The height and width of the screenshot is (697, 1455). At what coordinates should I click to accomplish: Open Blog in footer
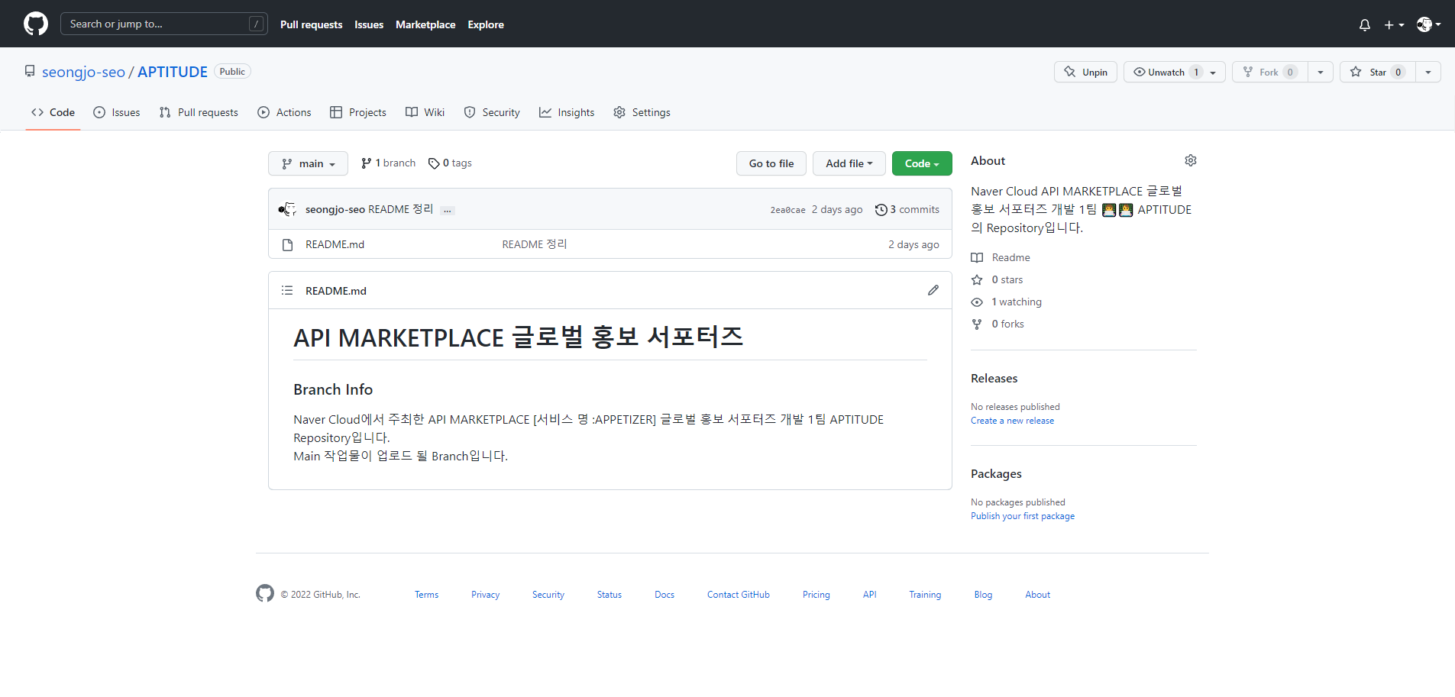[983, 595]
